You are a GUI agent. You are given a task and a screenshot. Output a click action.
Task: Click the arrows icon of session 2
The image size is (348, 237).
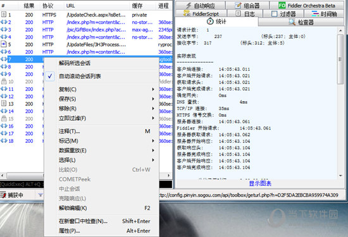4,22
